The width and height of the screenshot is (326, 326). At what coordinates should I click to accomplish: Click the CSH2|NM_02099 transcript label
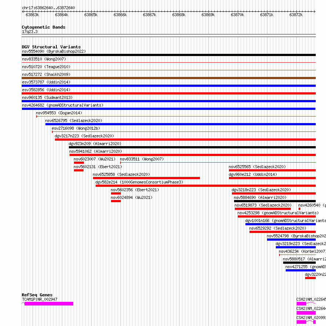311,318
